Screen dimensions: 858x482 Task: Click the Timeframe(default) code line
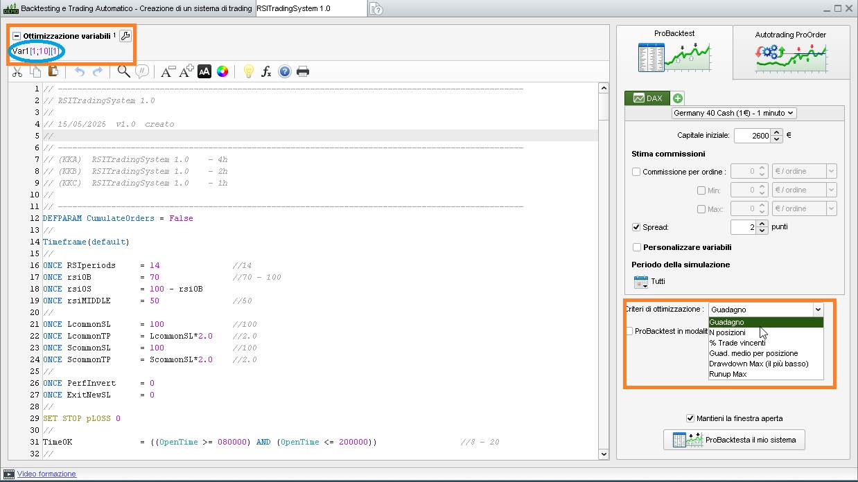(x=86, y=242)
